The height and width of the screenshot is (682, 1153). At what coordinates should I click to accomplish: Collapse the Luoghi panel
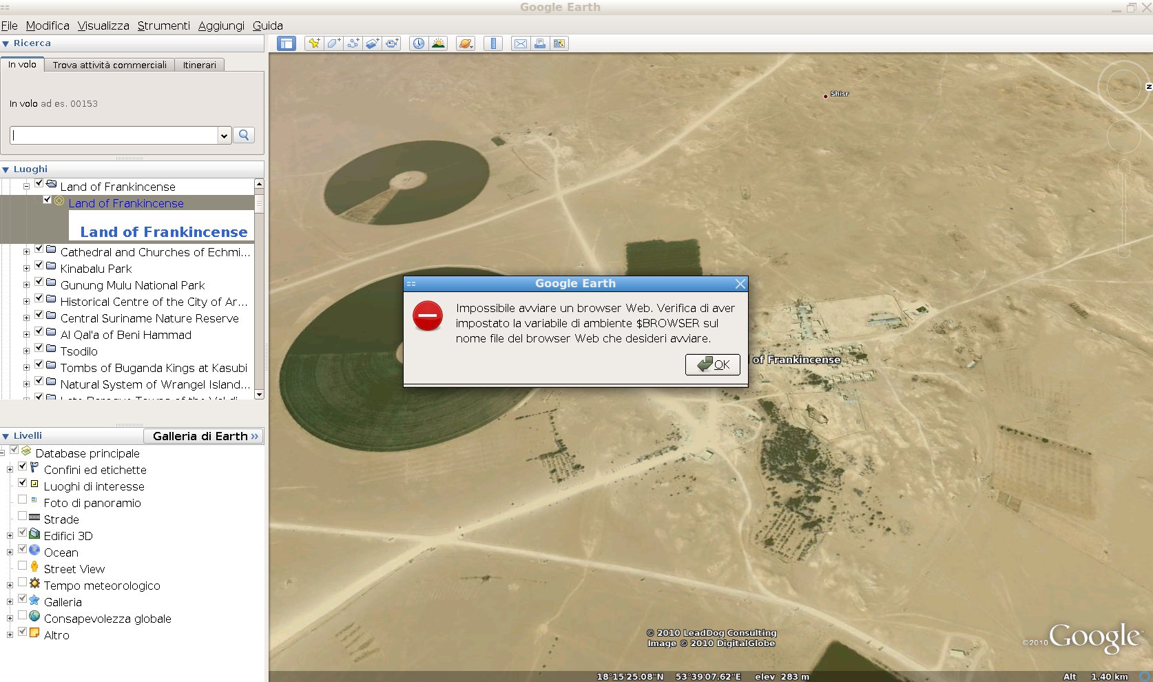(x=6, y=169)
